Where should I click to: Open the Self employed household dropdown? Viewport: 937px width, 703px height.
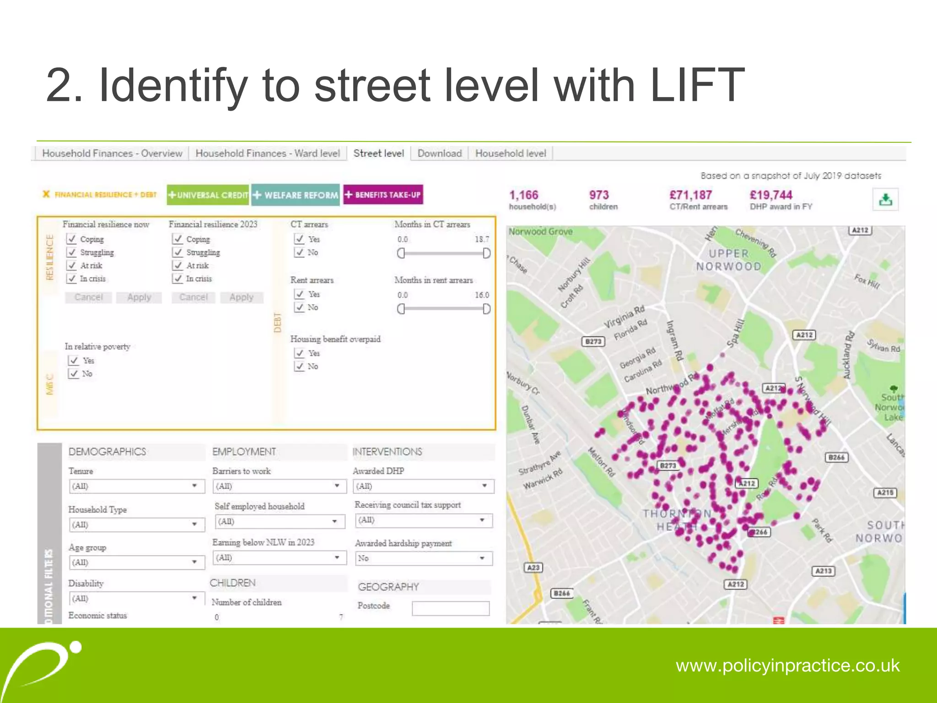280,521
